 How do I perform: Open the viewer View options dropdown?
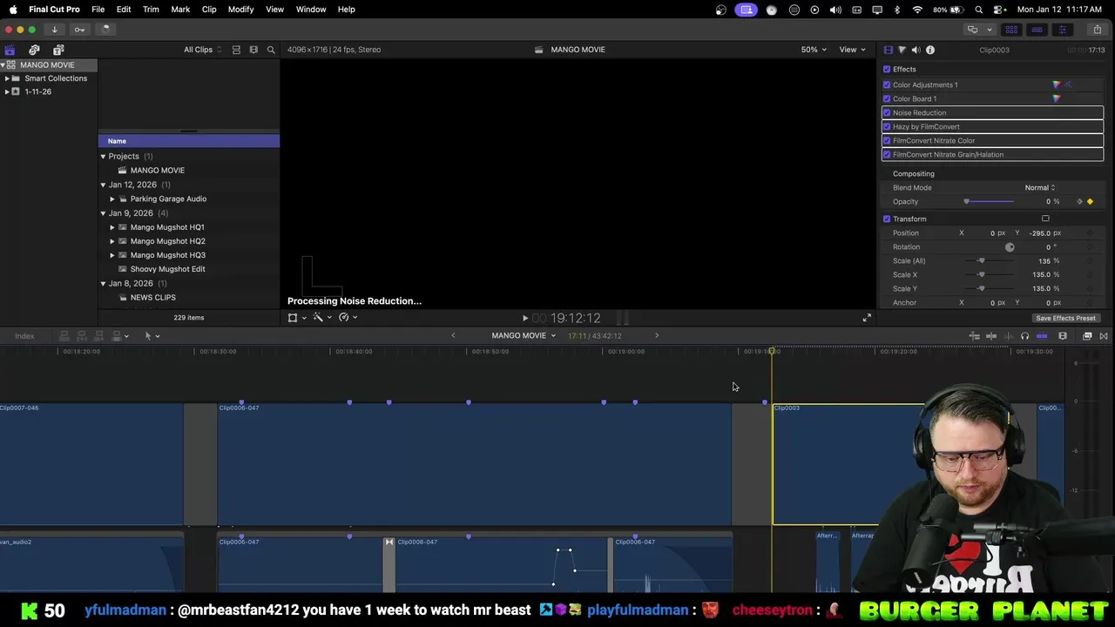point(851,50)
